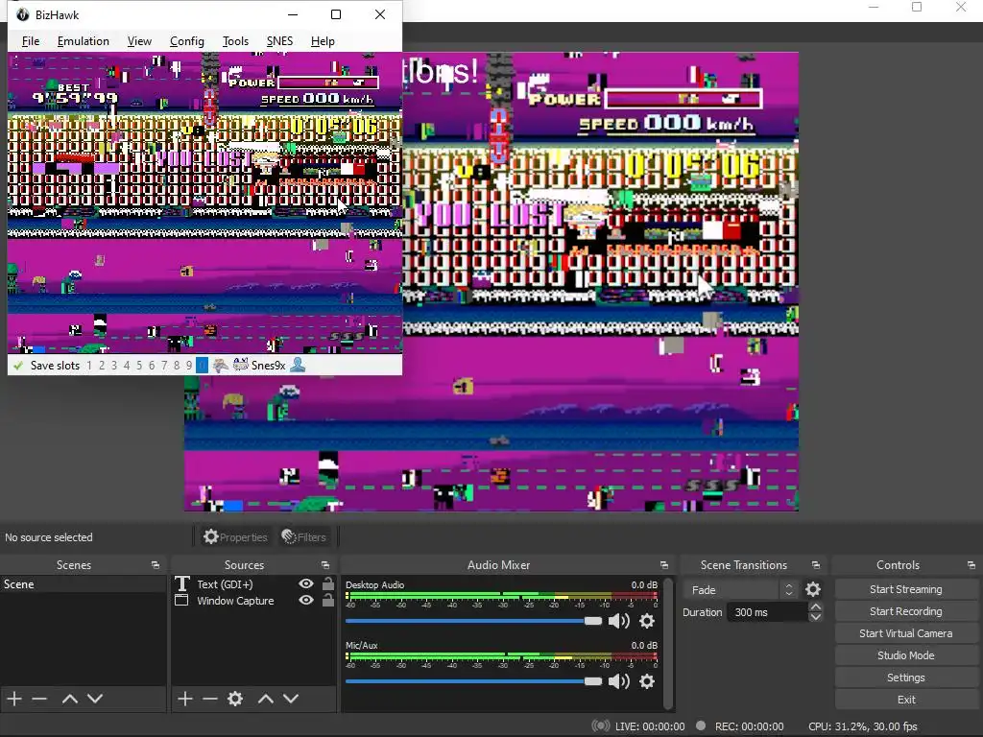Screen dimensions: 983x737
Task: Open source Filters in OBS
Action: (303, 537)
